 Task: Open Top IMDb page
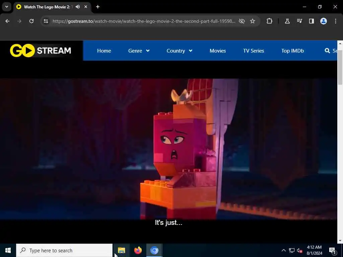[x=292, y=51]
